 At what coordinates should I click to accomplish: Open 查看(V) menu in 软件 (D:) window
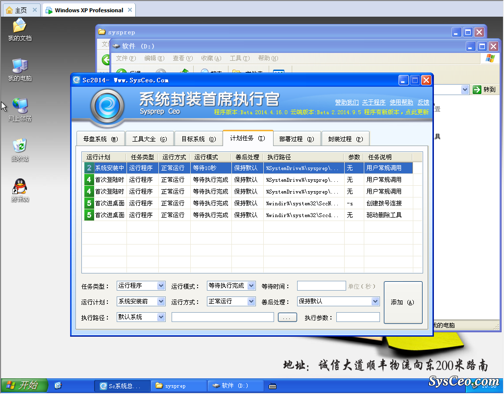[182, 58]
